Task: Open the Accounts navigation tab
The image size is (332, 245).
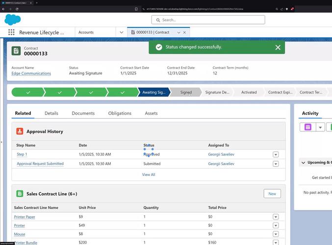Action: coord(86,32)
